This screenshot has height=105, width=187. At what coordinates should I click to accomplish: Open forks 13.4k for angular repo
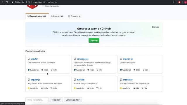[54, 70]
